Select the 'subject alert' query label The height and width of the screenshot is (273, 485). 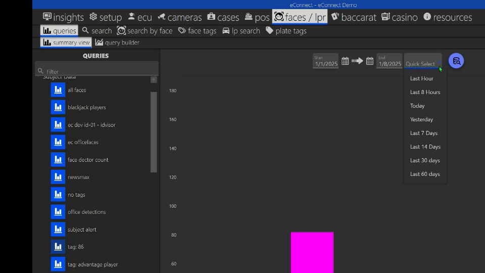point(82,230)
